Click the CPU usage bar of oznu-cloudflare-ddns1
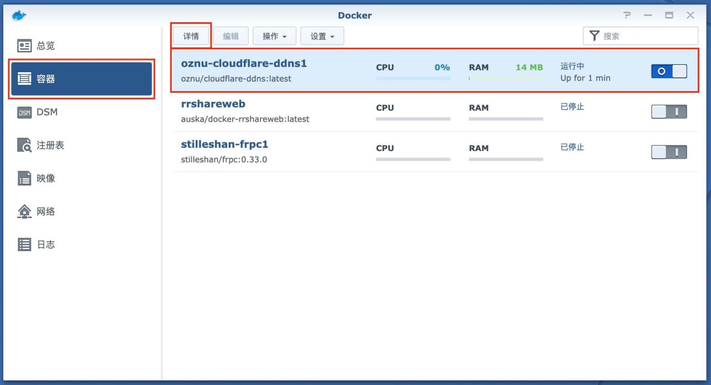The image size is (711, 385). click(413, 77)
